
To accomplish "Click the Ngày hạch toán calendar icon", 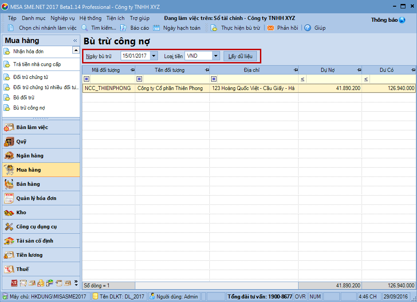I will [x=157, y=28].
